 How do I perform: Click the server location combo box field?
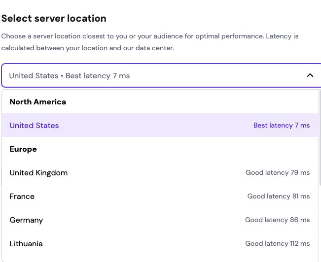[161, 75]
